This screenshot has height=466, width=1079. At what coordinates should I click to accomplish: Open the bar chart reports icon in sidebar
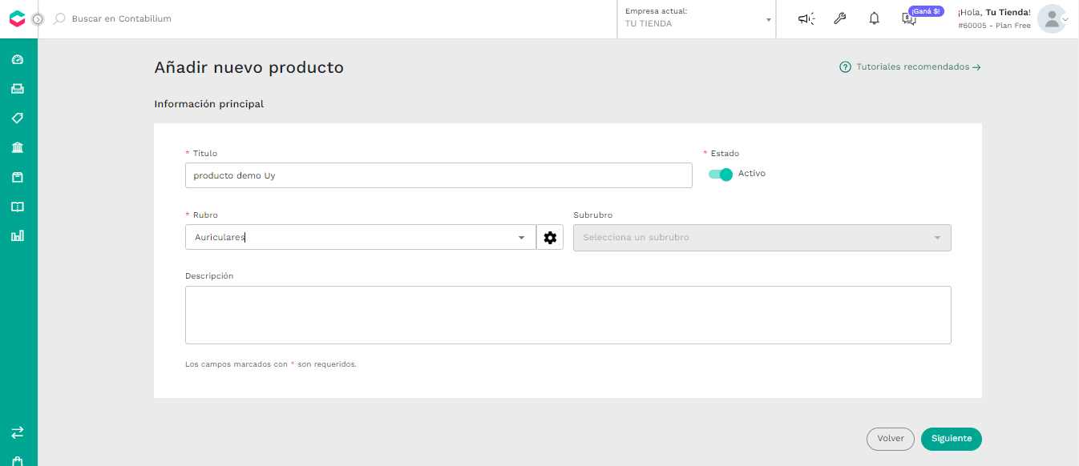click(18, 235)
